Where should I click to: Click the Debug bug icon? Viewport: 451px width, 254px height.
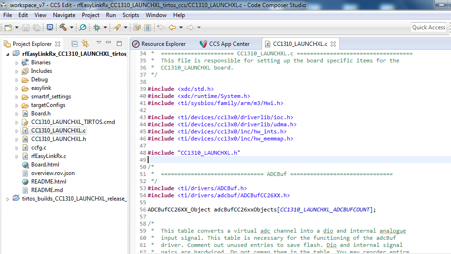tap(97, 27)
